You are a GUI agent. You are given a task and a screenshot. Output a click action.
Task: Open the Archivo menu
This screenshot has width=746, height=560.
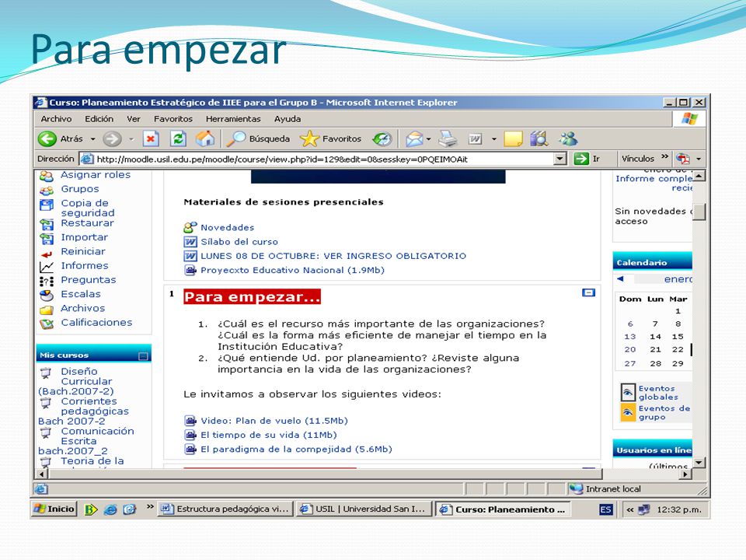pyautogui.click(x=56, y=119)
